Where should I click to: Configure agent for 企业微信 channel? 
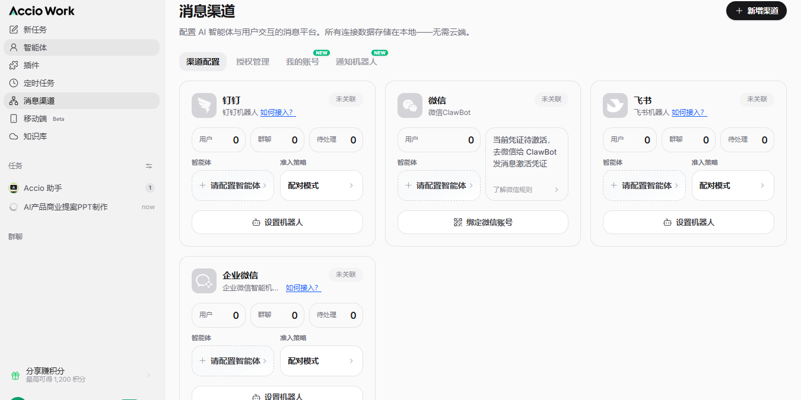[x=233, y=361]
